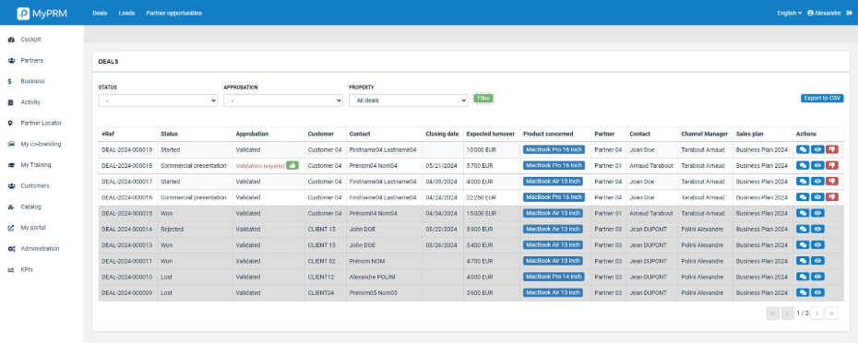View DEAL-2024-000015 using the eye icon
This screenshot has height=343, width=858.
pyautogui.click(x=817, y=213)
